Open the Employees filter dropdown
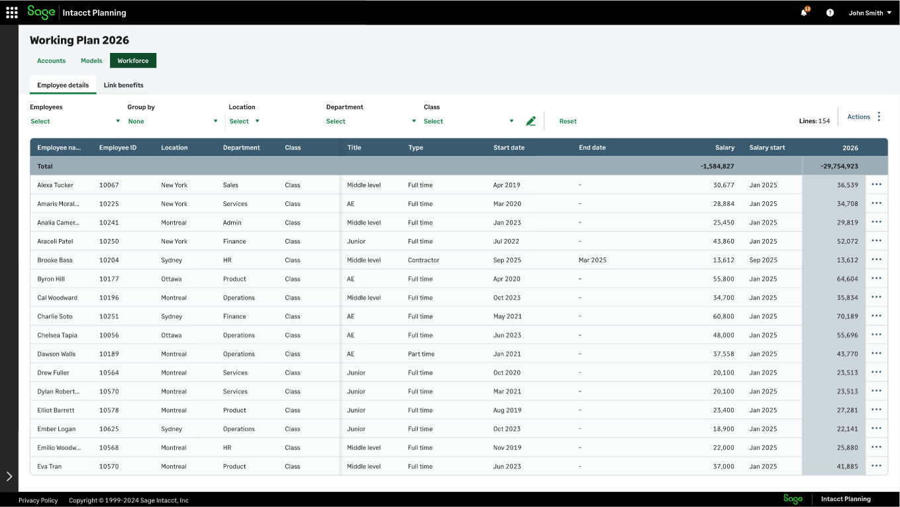Image resolution: width=900 pixels, height=507 pixels. 75,121
